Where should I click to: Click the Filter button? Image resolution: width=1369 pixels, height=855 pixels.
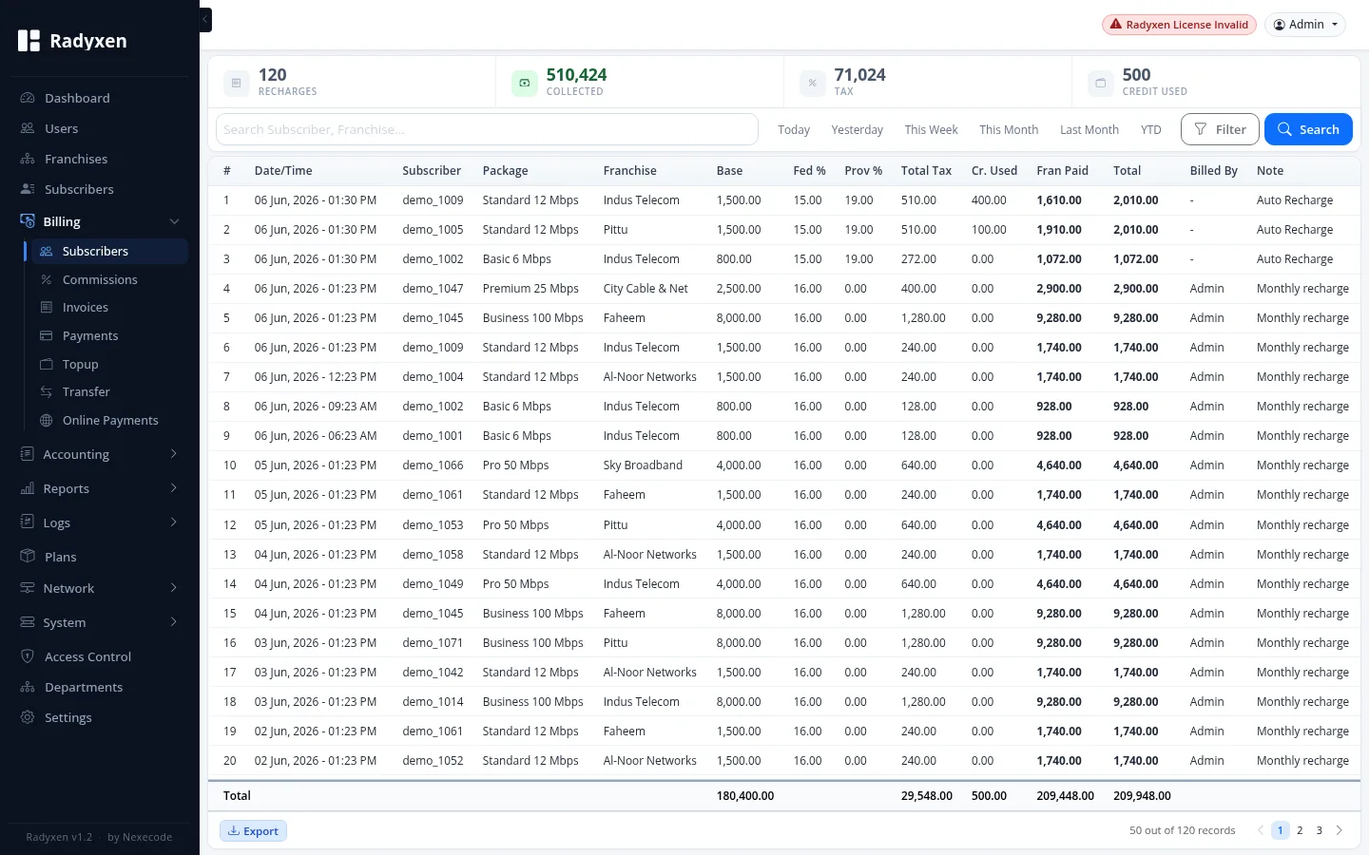1220,129
